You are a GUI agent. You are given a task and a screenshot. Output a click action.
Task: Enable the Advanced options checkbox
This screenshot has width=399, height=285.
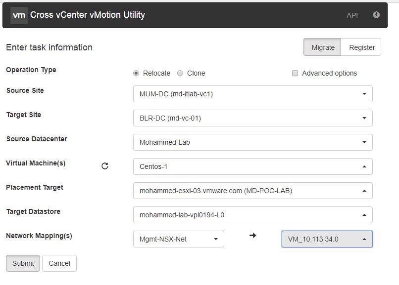(x=295, y=73)
